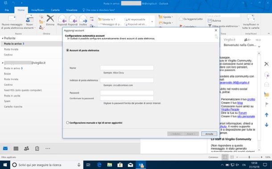Viewport: 272px width, 169px height.
Task: Follow the Forum link in message
Action: coord(243,113)
